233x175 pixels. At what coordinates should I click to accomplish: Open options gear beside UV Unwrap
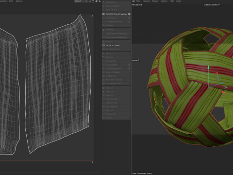pos(129,18)
